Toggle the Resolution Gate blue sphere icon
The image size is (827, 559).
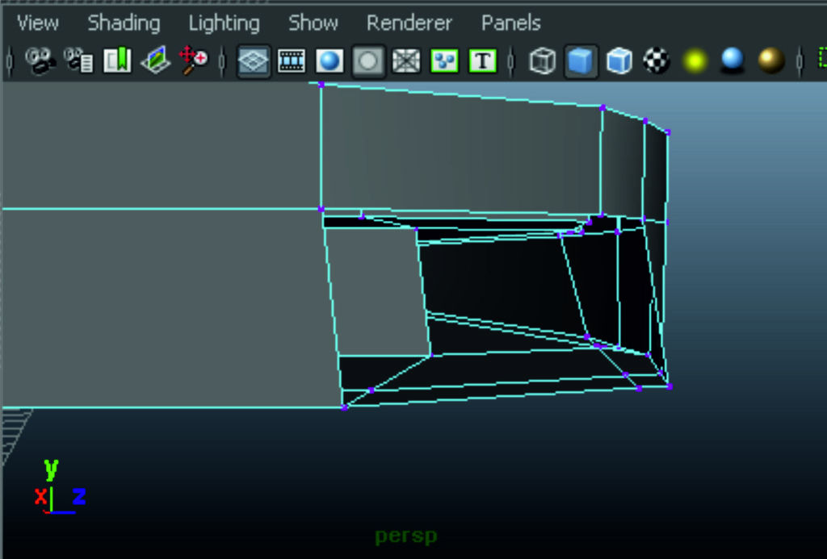click(330, 61)
